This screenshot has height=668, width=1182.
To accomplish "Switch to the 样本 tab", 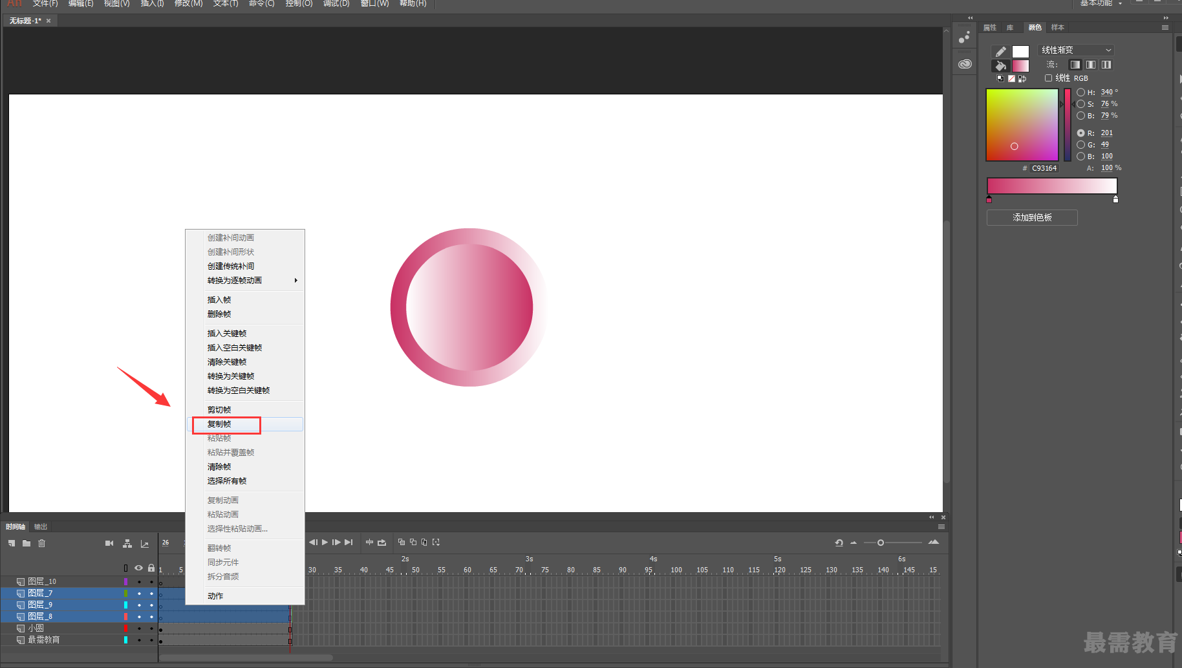I will tap(1058, 27).
